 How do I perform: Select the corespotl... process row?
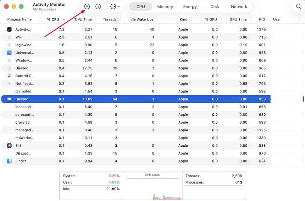coord(136,115)
